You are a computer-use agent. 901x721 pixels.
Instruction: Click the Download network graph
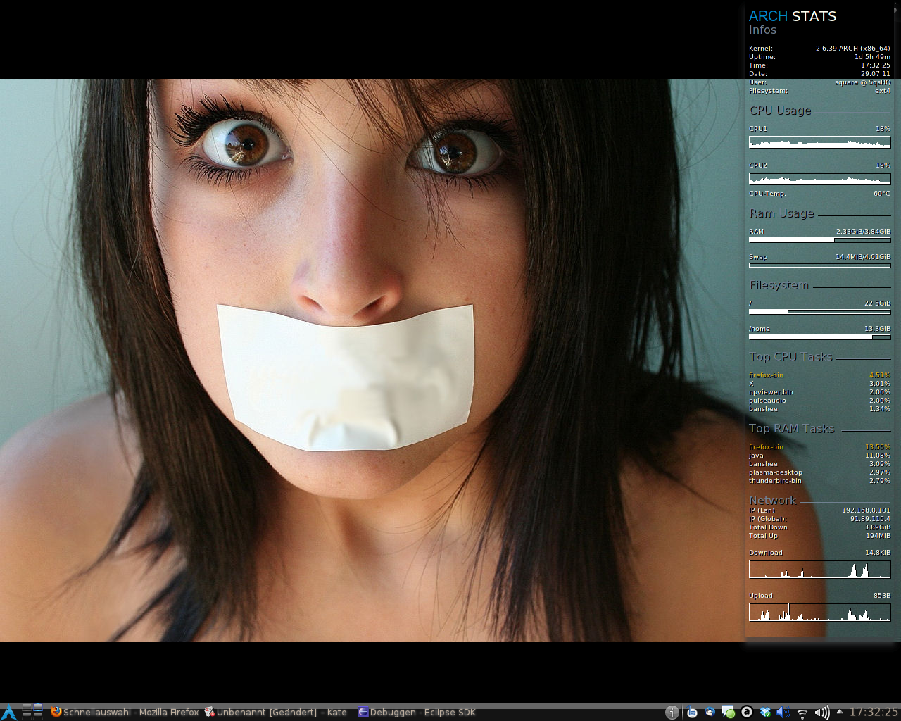[x=819, y=569]
